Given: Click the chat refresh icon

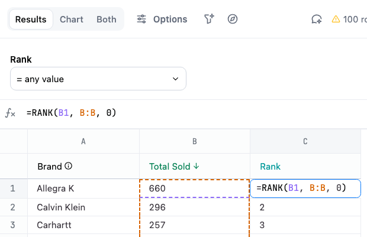Looking at the screenshot, I should coord(317,20).
